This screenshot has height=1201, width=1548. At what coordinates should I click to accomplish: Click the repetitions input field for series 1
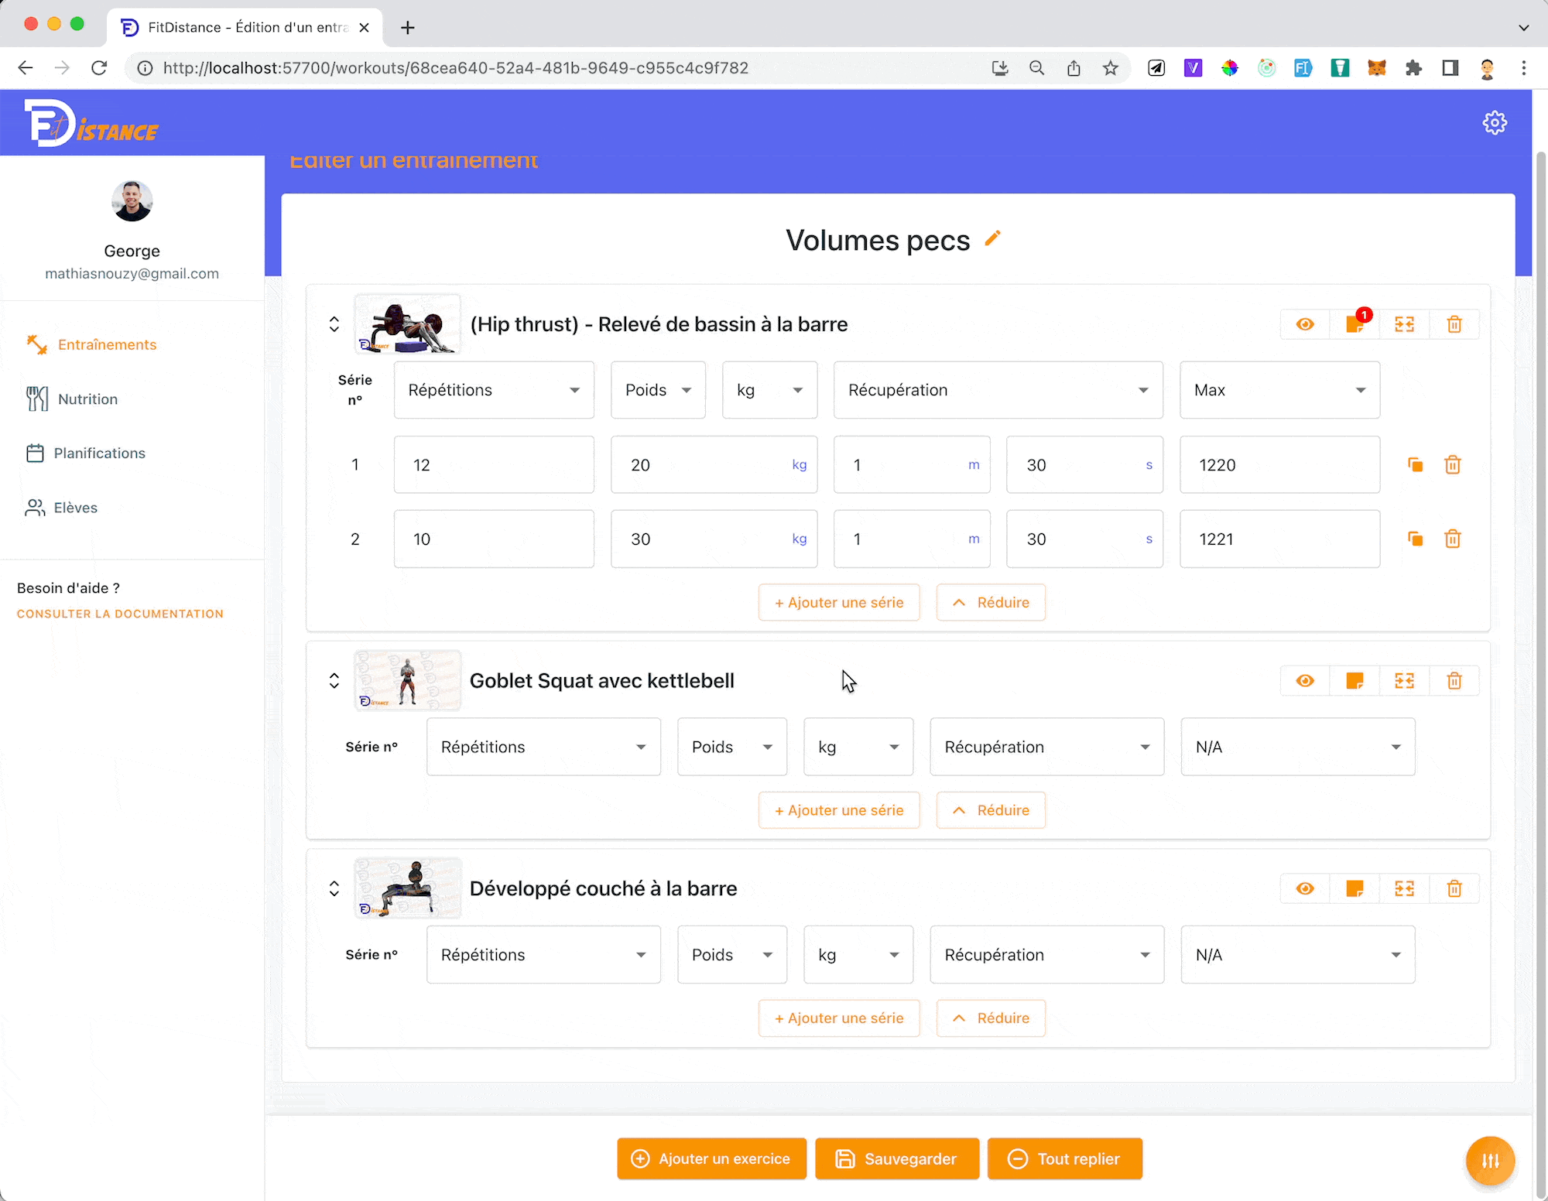494,465
